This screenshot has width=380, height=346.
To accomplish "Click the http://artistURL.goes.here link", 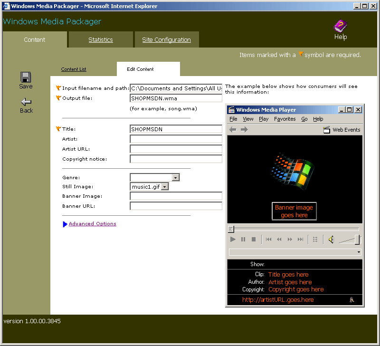I will [x=278, y=300].
